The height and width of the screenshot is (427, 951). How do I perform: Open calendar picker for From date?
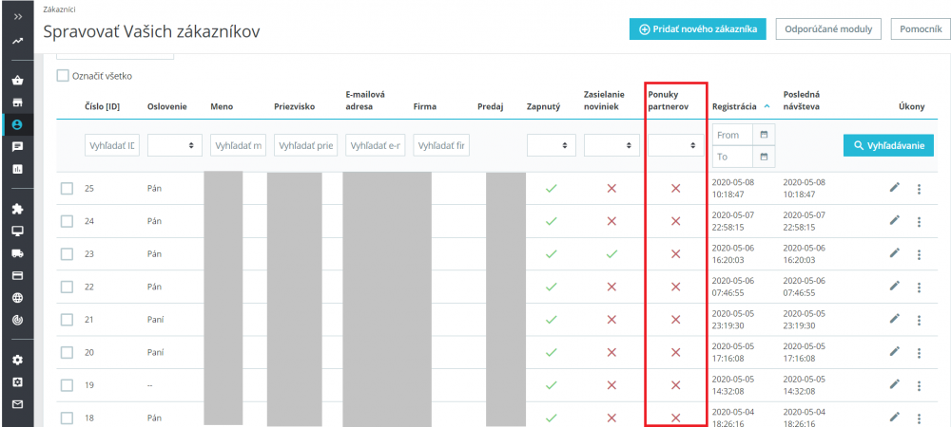point(764,135)
